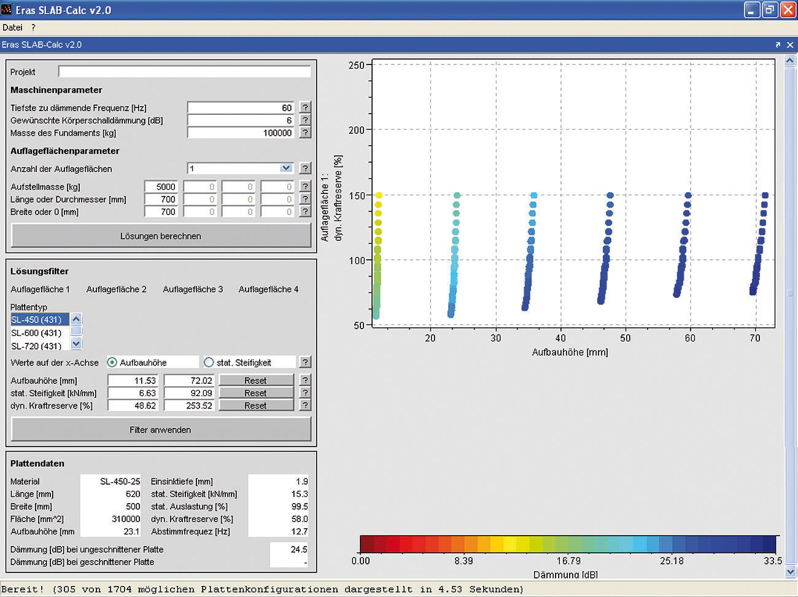Select the stat. Steifigkeit radio button

pyautogui.click(x=209, y=362)
